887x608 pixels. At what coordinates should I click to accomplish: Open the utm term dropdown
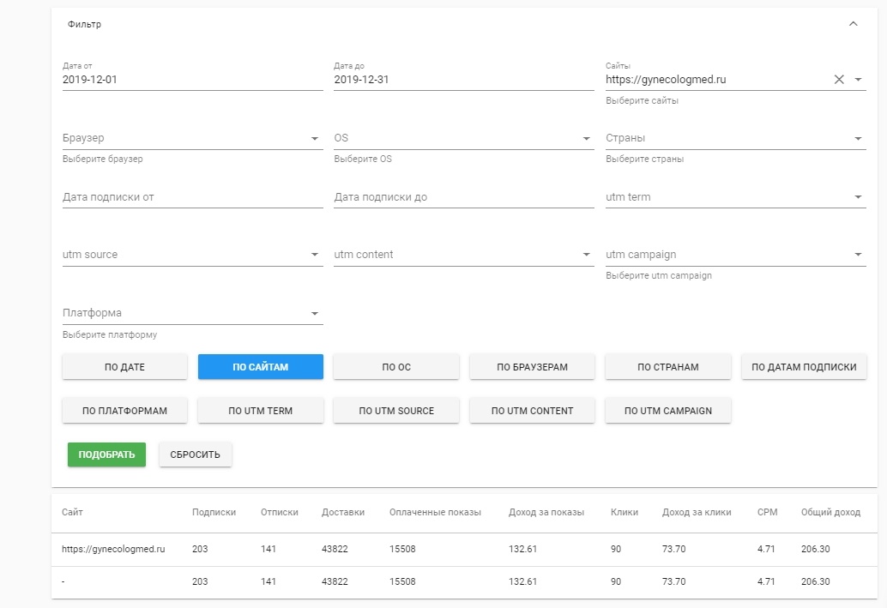(858, 197)
